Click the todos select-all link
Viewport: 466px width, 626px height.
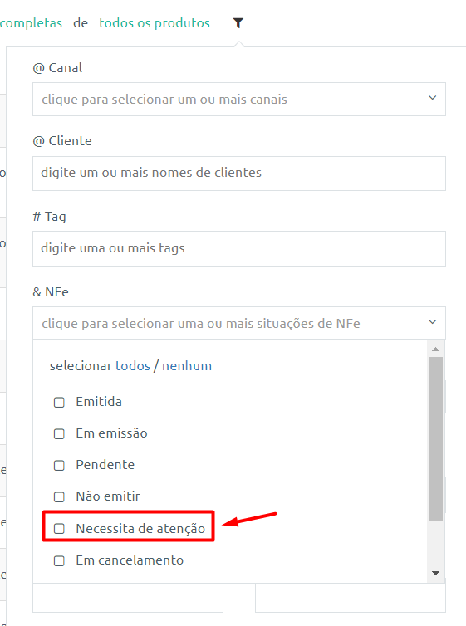[x=133, y=365]
